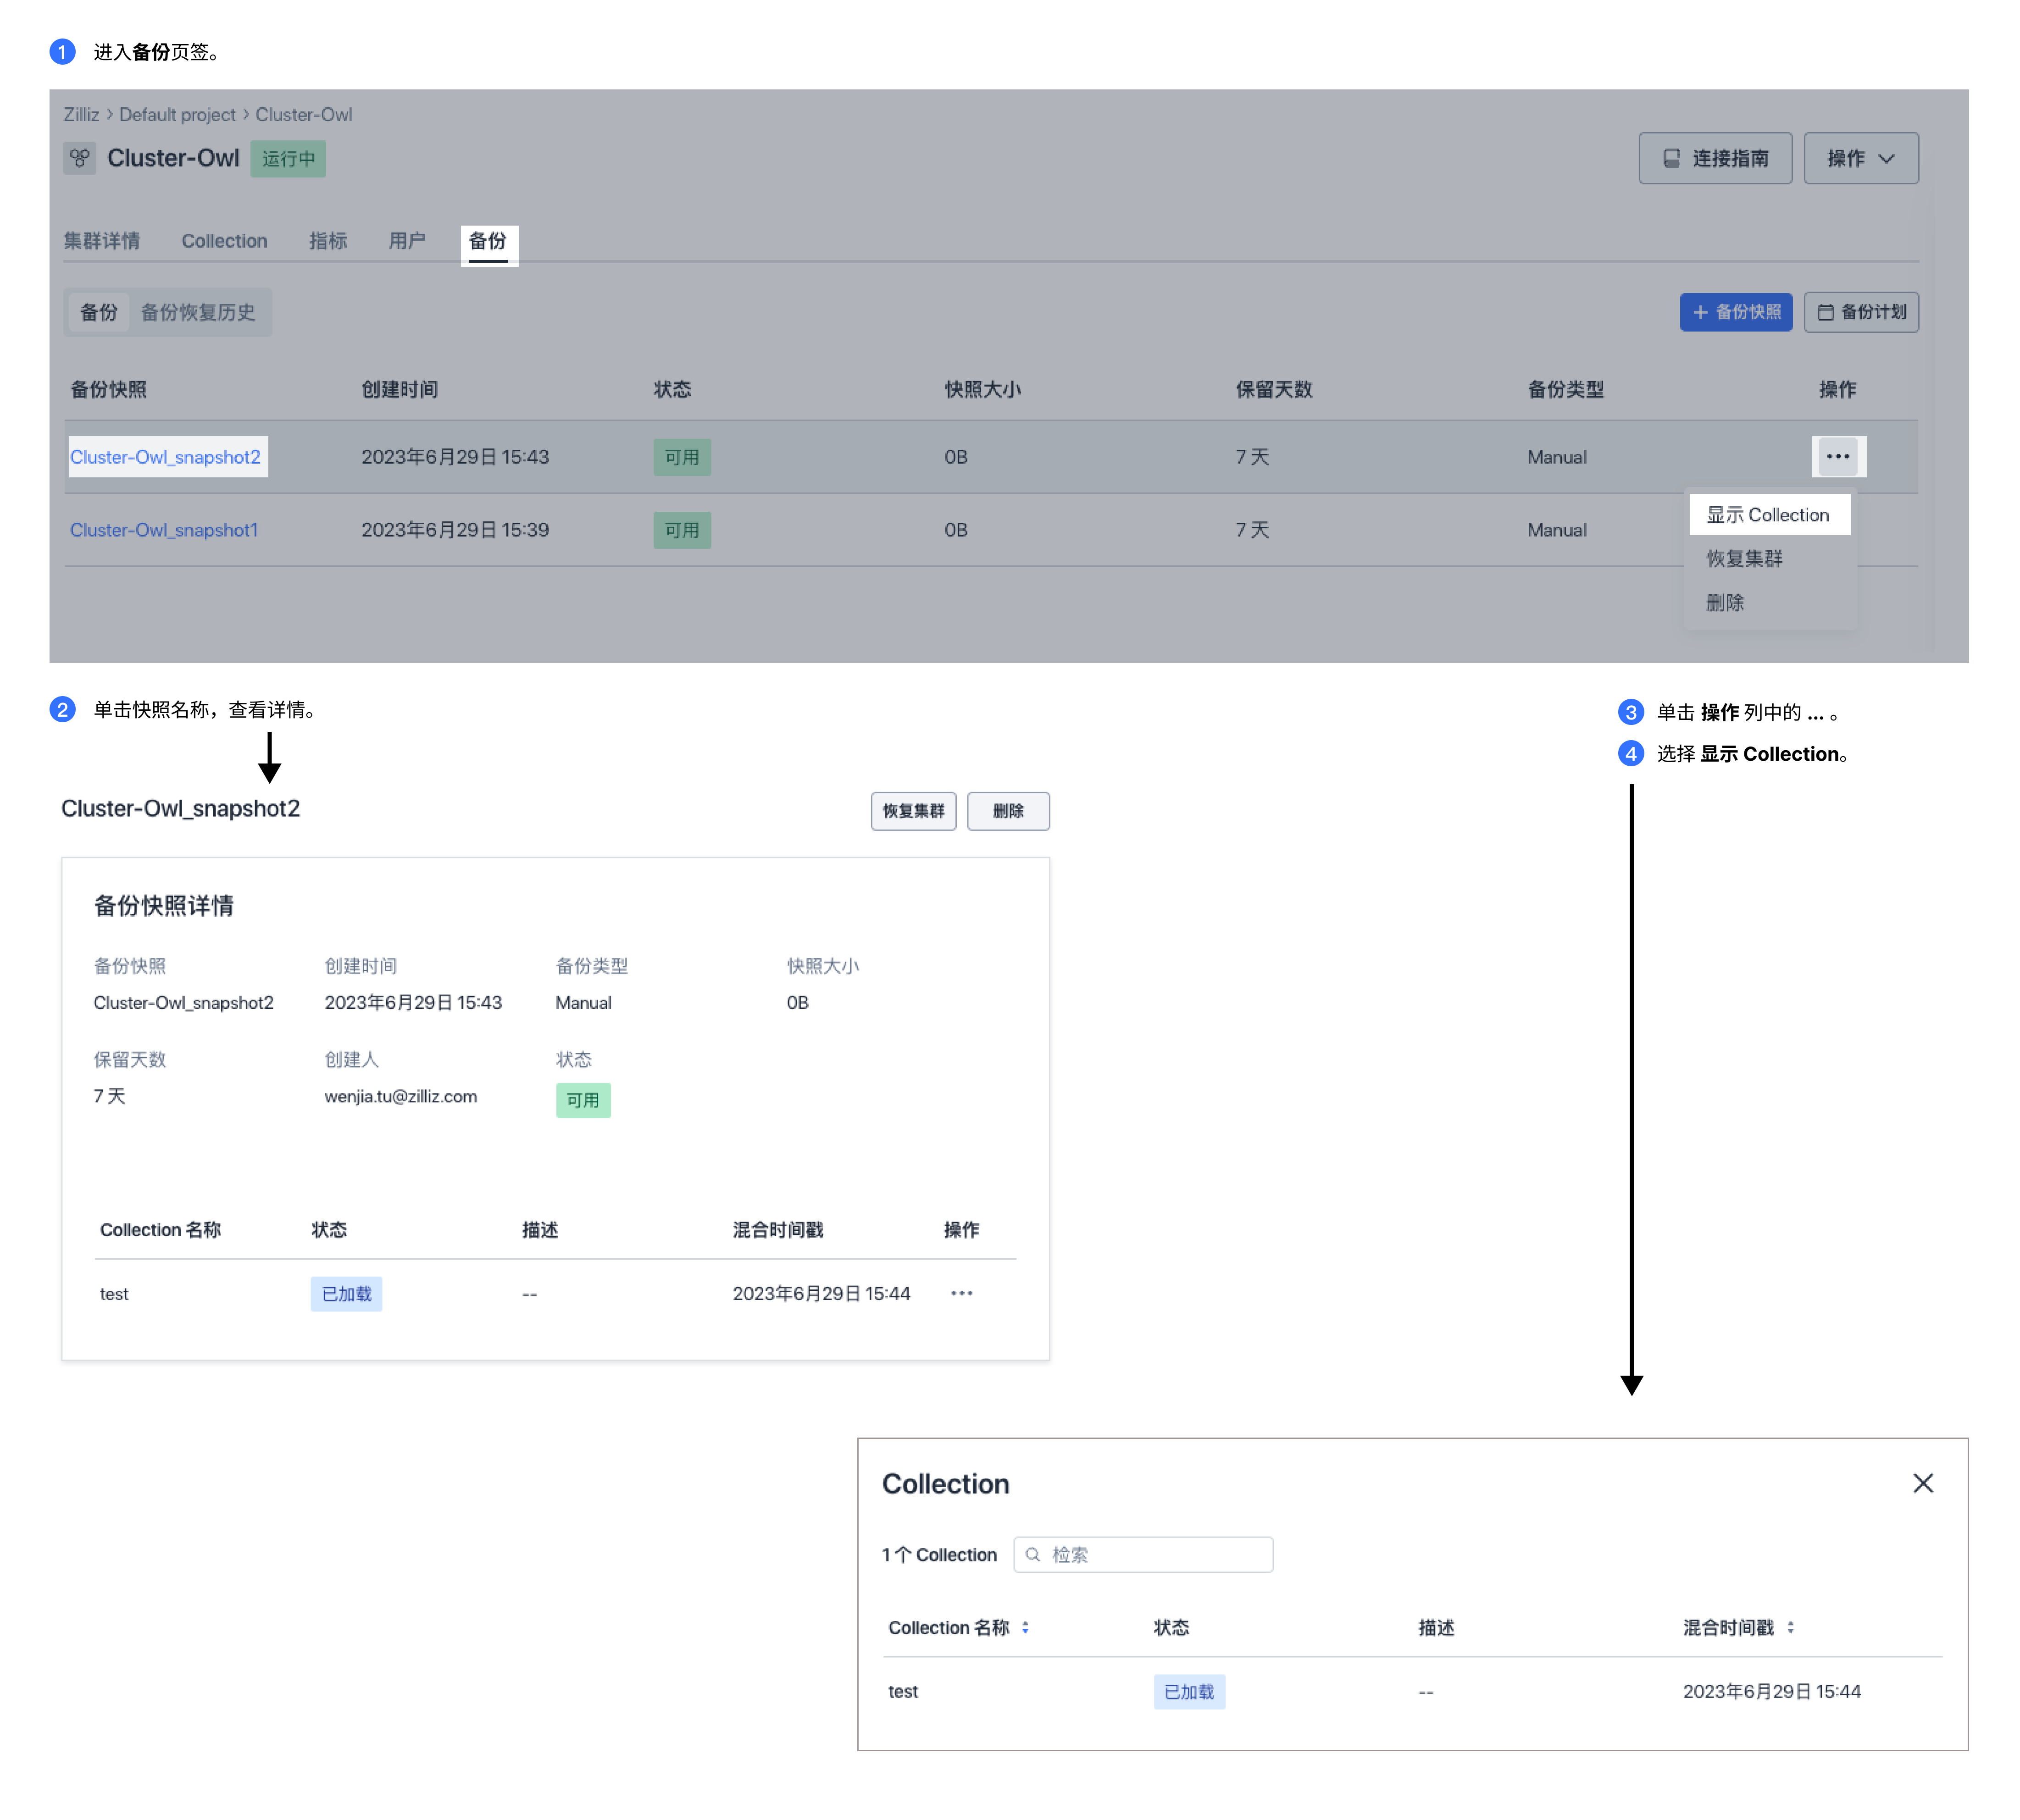Click the 检索 search field in Collection dialog
Viewport: 2020px width, 1820px height.
tap(1142, 1555)
